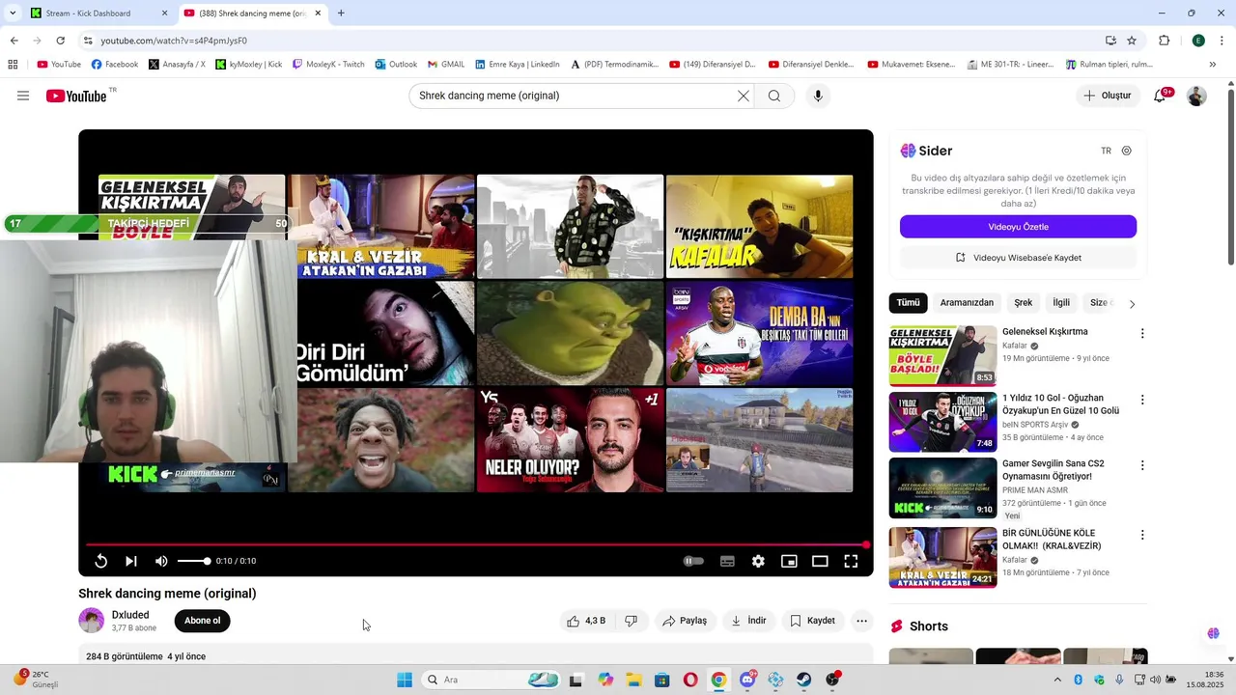This screenshot has width=1236, height=695.
Task: Open a new browser tab
Action: pyautogui.click(x=341, y=14)
